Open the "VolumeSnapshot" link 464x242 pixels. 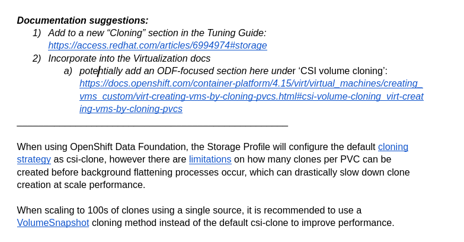click(53, 223)
